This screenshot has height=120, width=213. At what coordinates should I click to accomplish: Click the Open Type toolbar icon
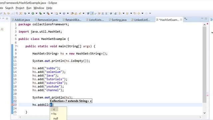(x=72, y=13)
